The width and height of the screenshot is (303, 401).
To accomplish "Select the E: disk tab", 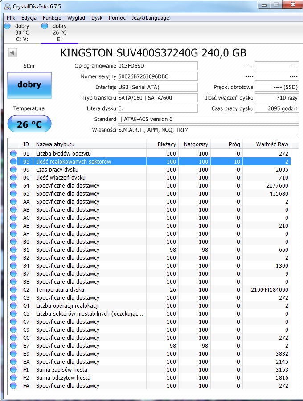I will click(x=59, y=32).
